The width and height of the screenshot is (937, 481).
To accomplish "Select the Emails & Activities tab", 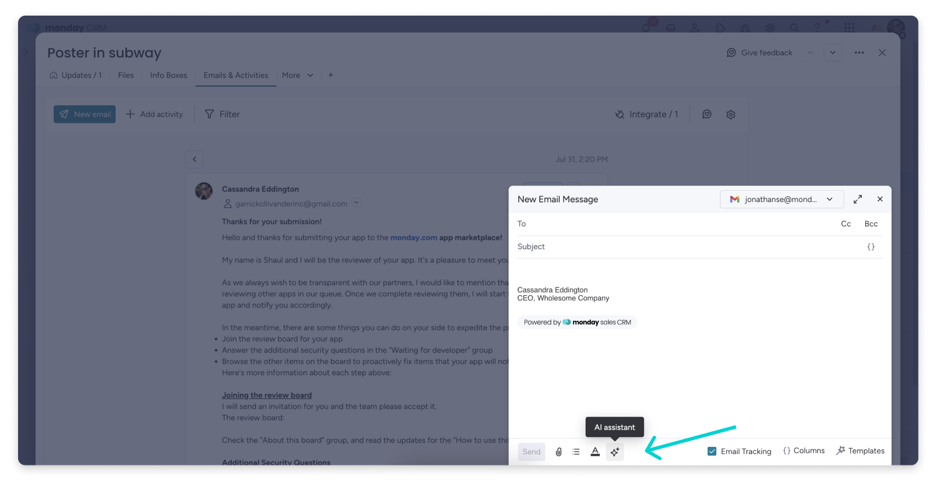I will 236,75.
